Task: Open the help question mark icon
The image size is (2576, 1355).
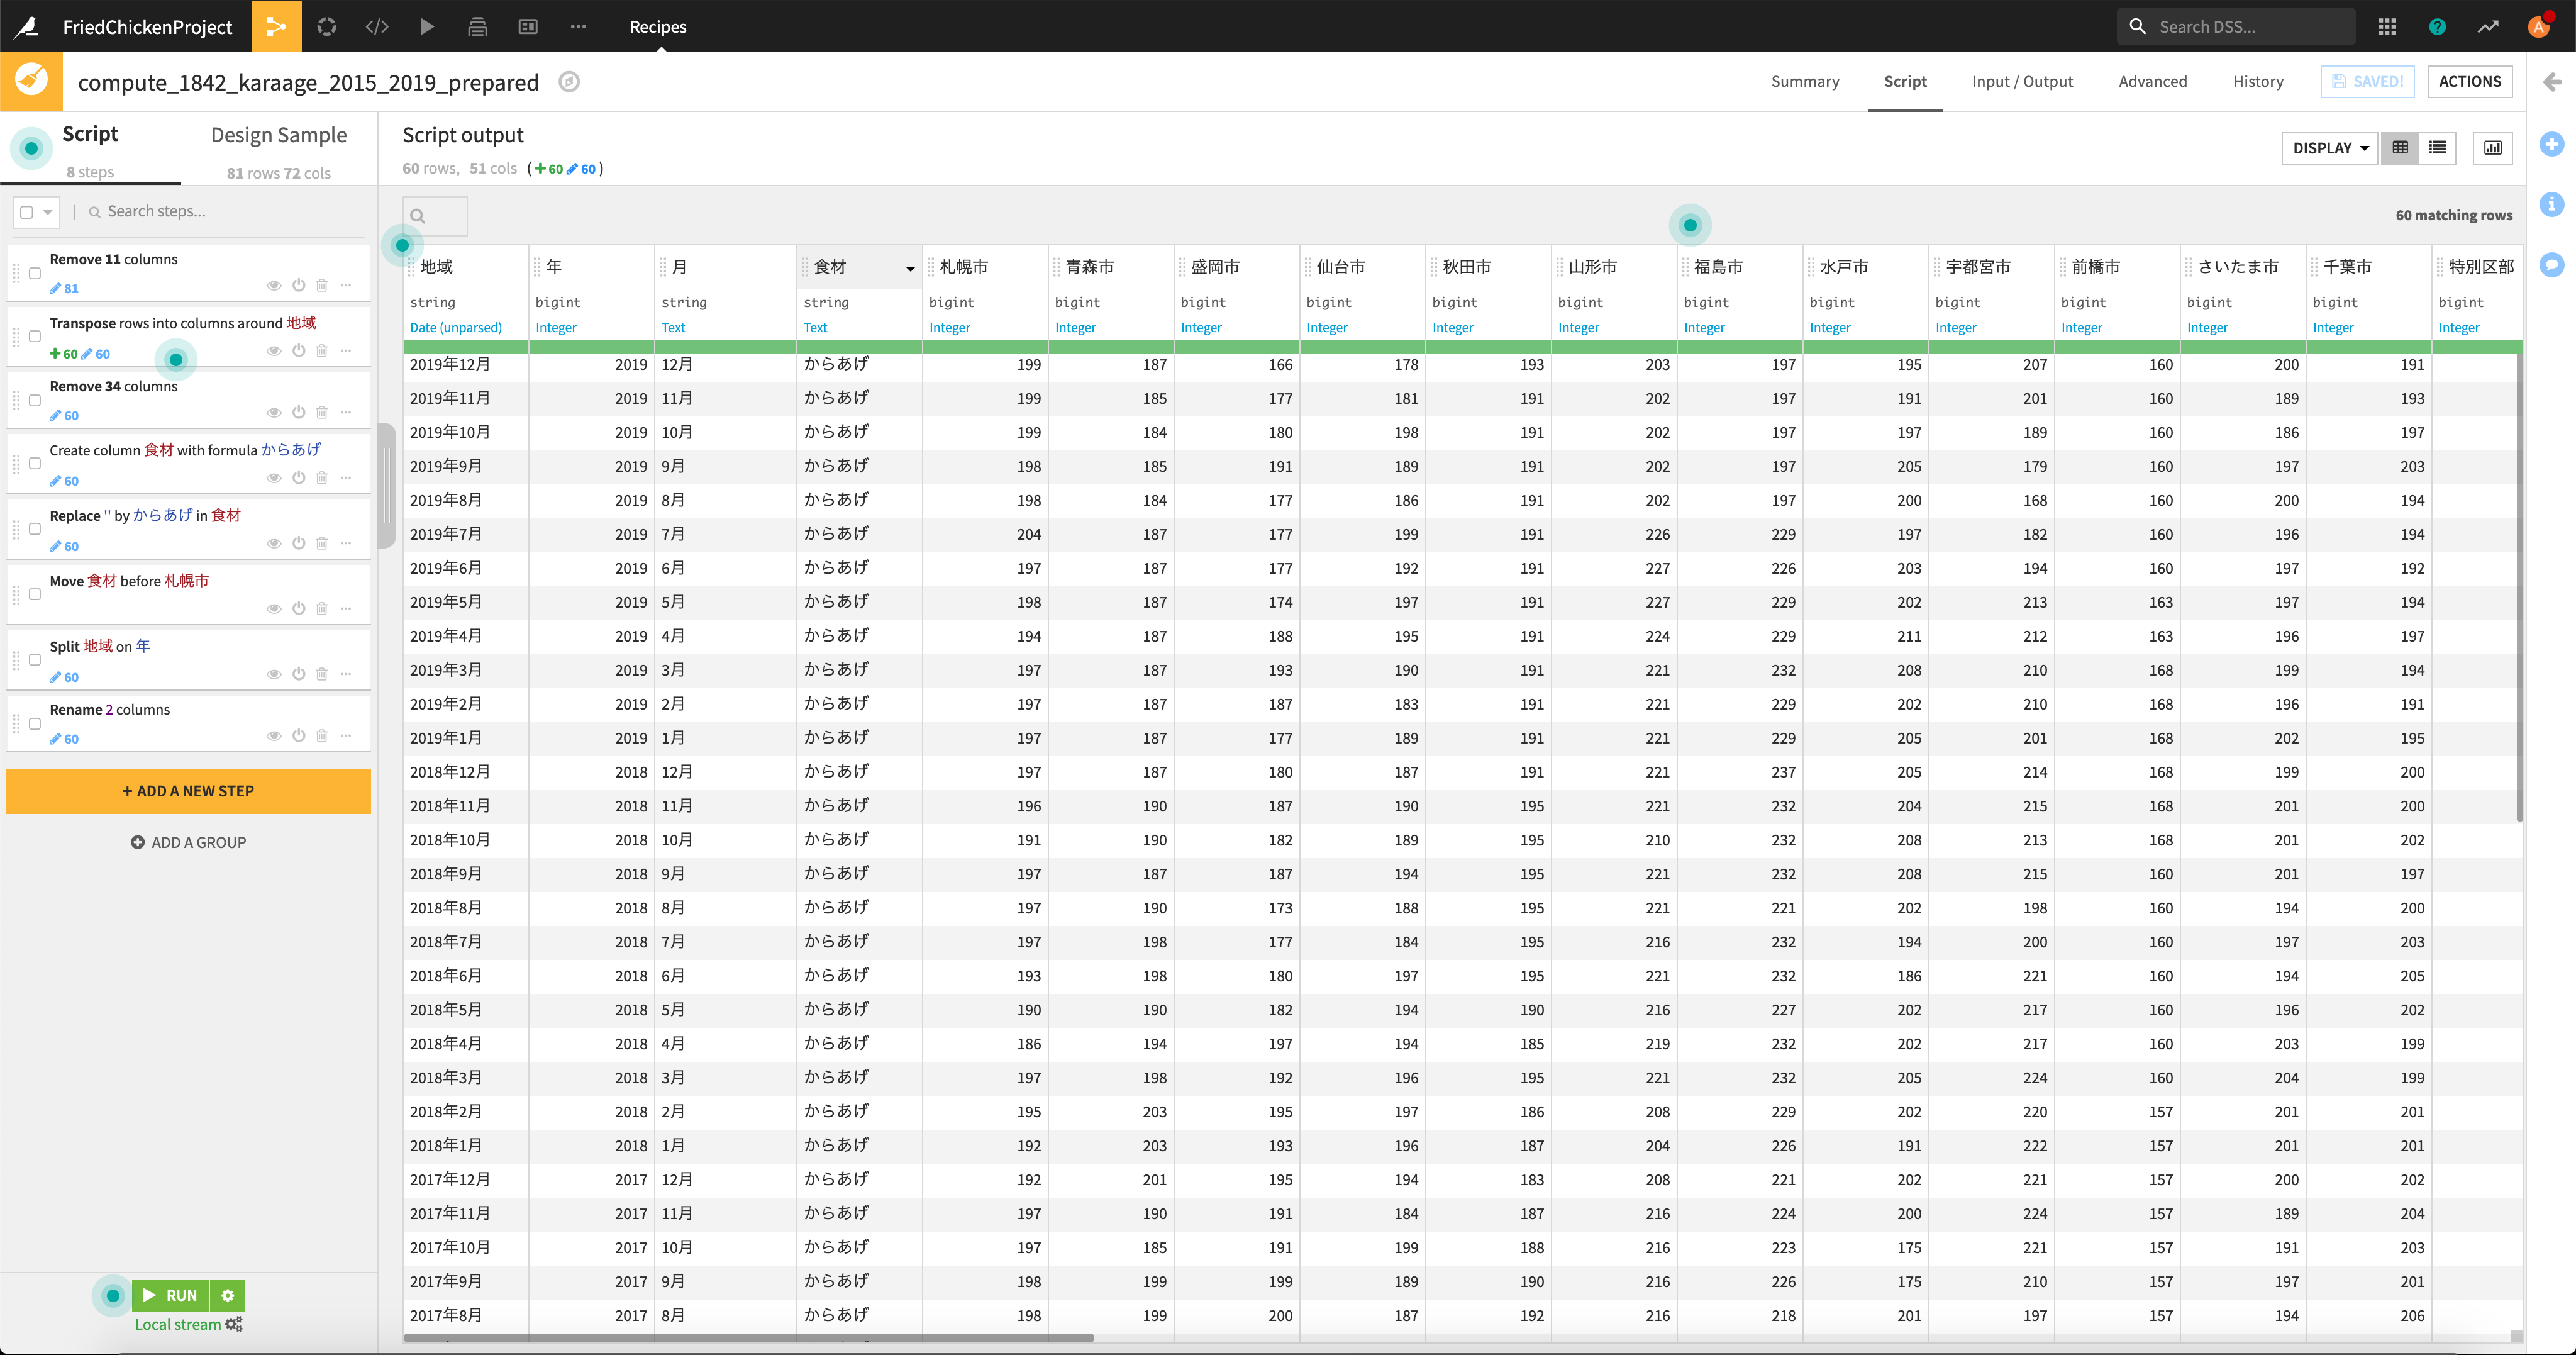Action: click(2437, 26)
